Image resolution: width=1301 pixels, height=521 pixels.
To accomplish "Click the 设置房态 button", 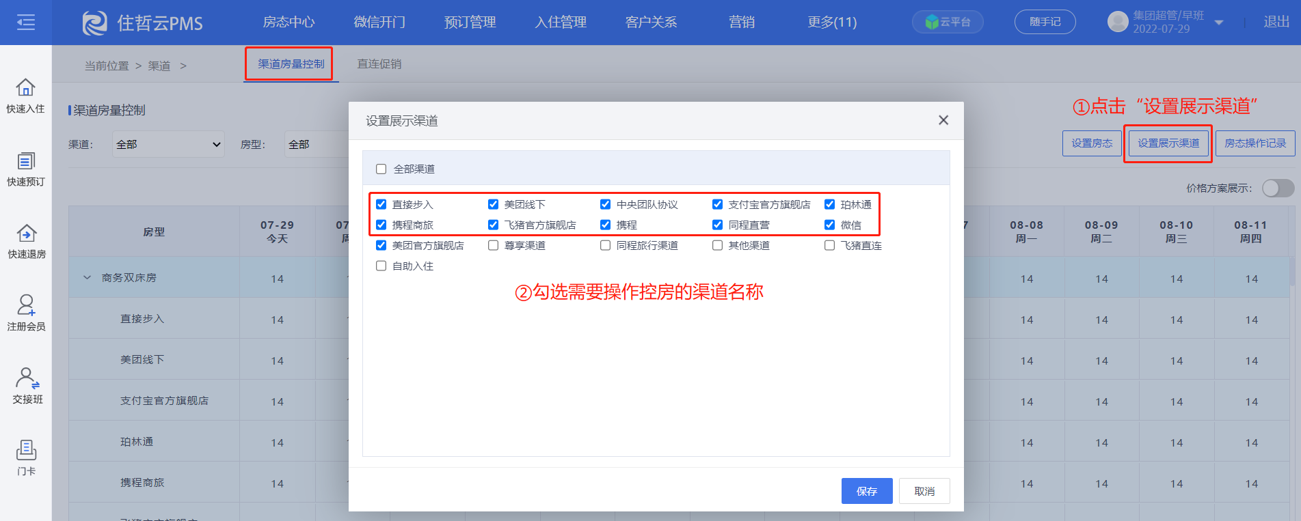I will [1092, 143].
